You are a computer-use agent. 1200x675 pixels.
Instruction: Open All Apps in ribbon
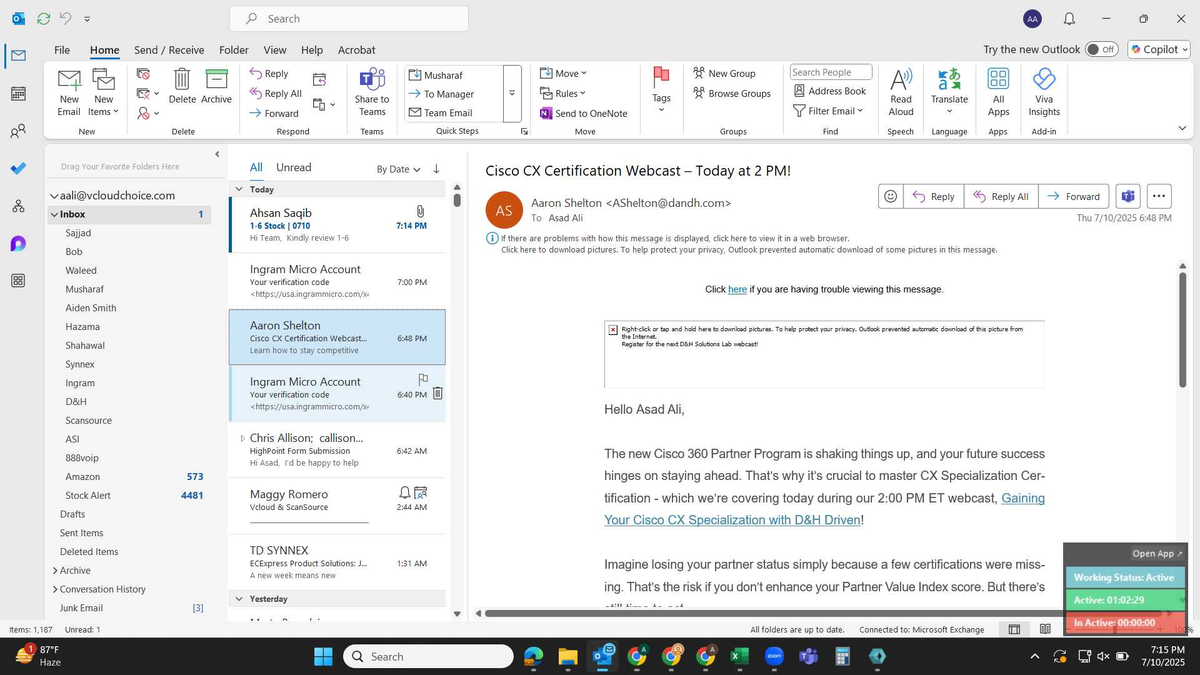click(998, 92)
